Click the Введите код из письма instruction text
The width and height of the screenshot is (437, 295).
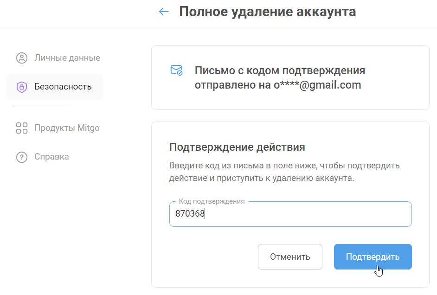[284, 166]
